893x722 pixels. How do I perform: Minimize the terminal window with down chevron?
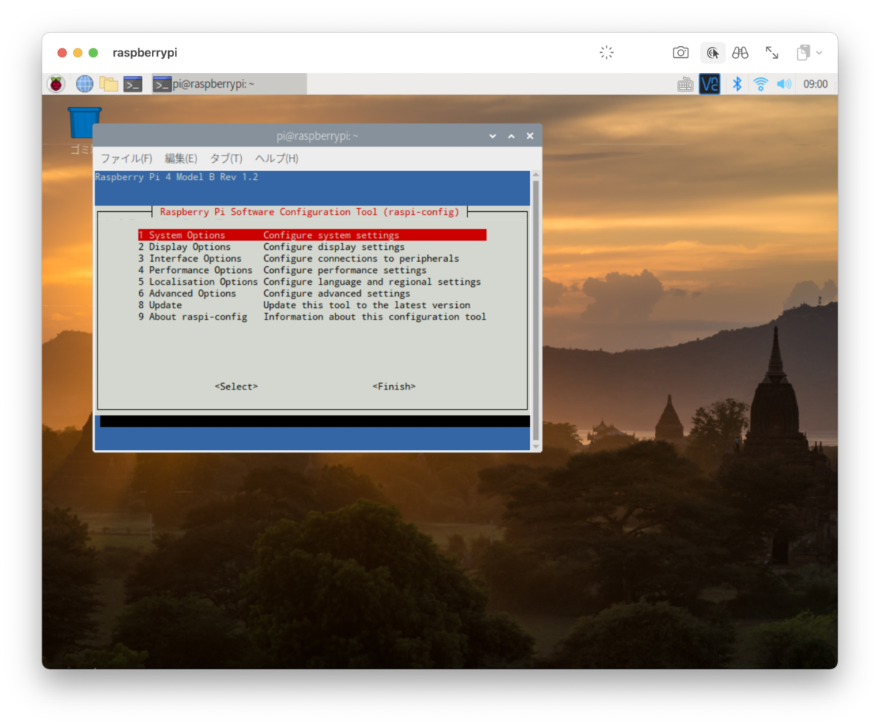pyautogui.click(x=493, y=136)
